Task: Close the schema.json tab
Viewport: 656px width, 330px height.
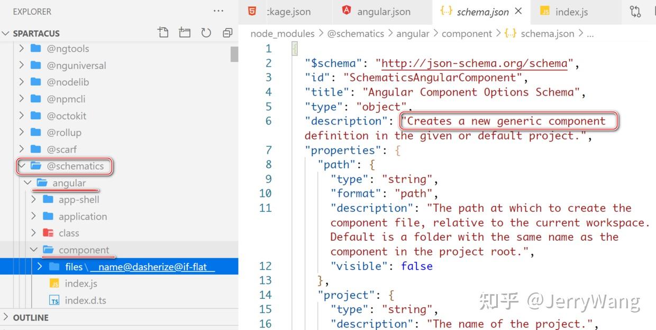Action: (x=517, y=10)
